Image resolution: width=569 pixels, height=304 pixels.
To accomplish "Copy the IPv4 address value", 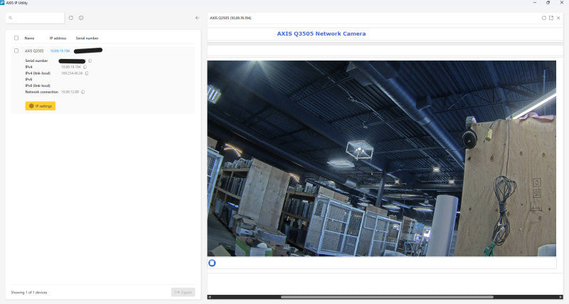I will [85, 67].
